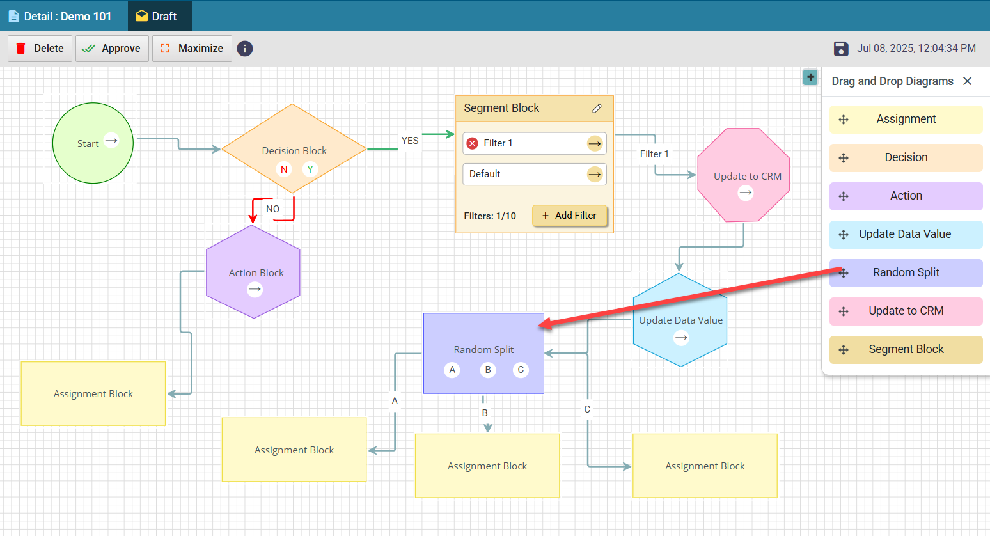Screen dimensions: 990x536
Task: Click the Filter 1 connector label
Action: click(654, 154)
